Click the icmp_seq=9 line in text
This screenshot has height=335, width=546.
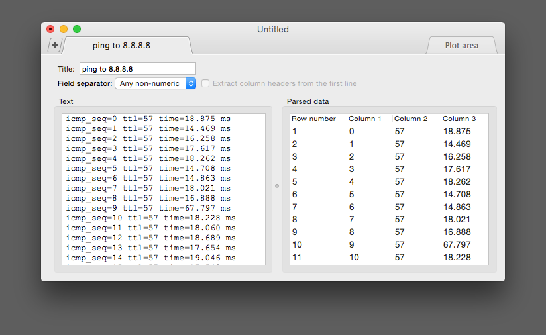pos(148,208)
